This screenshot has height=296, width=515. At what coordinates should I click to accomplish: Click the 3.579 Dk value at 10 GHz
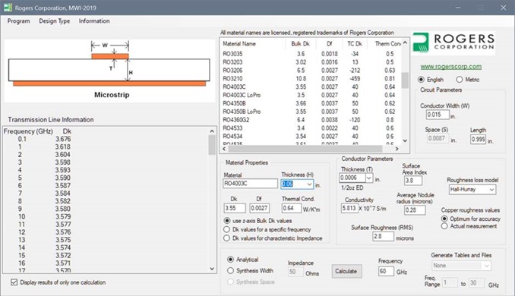pos(62,216)
